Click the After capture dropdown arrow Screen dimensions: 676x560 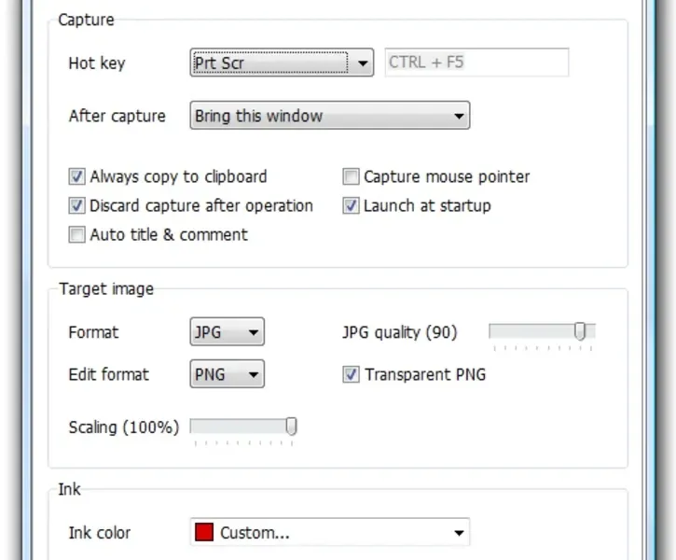click(458, 117)
